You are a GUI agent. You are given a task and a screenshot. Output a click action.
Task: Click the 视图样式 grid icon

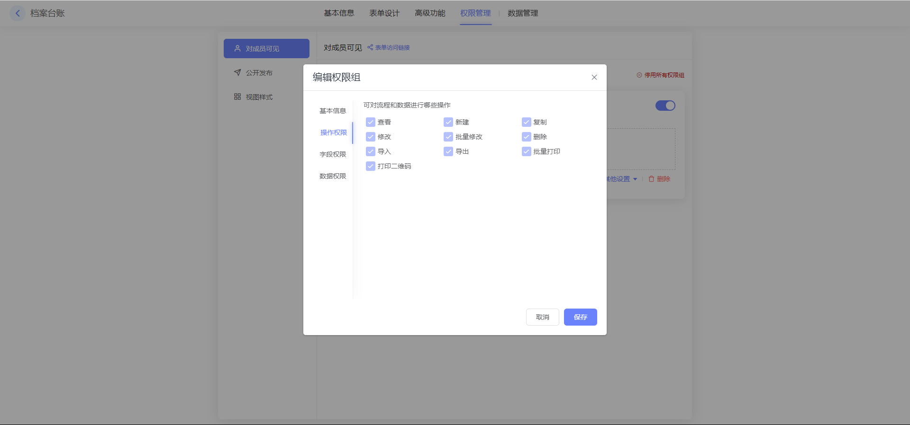pos(237,97)
